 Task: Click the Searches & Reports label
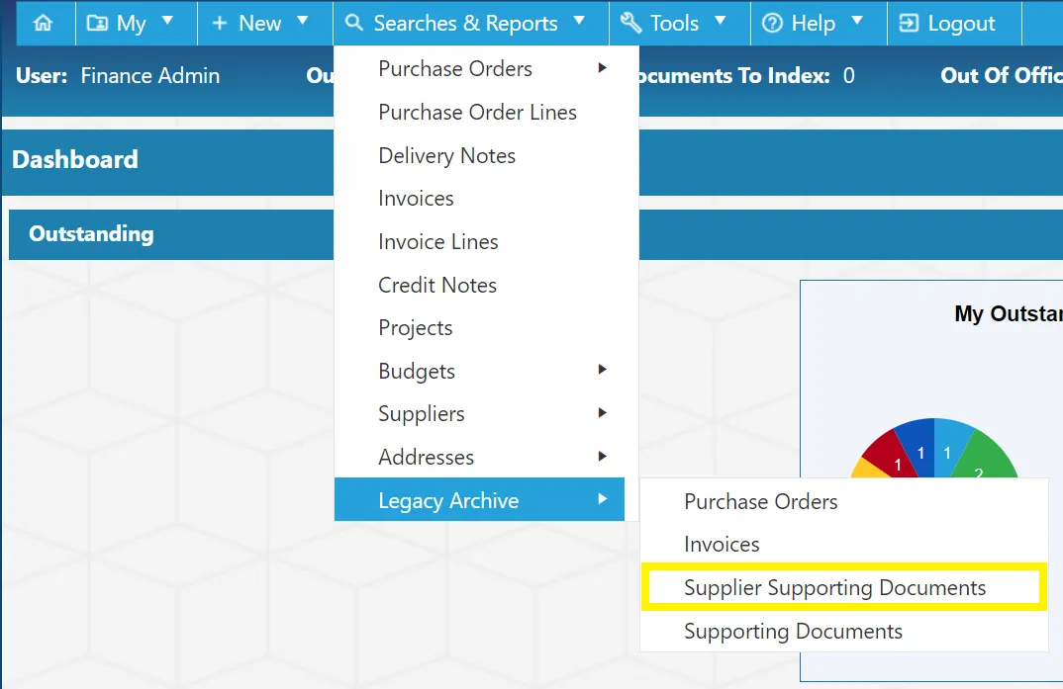pyautogui.click(x=466, y=24)
